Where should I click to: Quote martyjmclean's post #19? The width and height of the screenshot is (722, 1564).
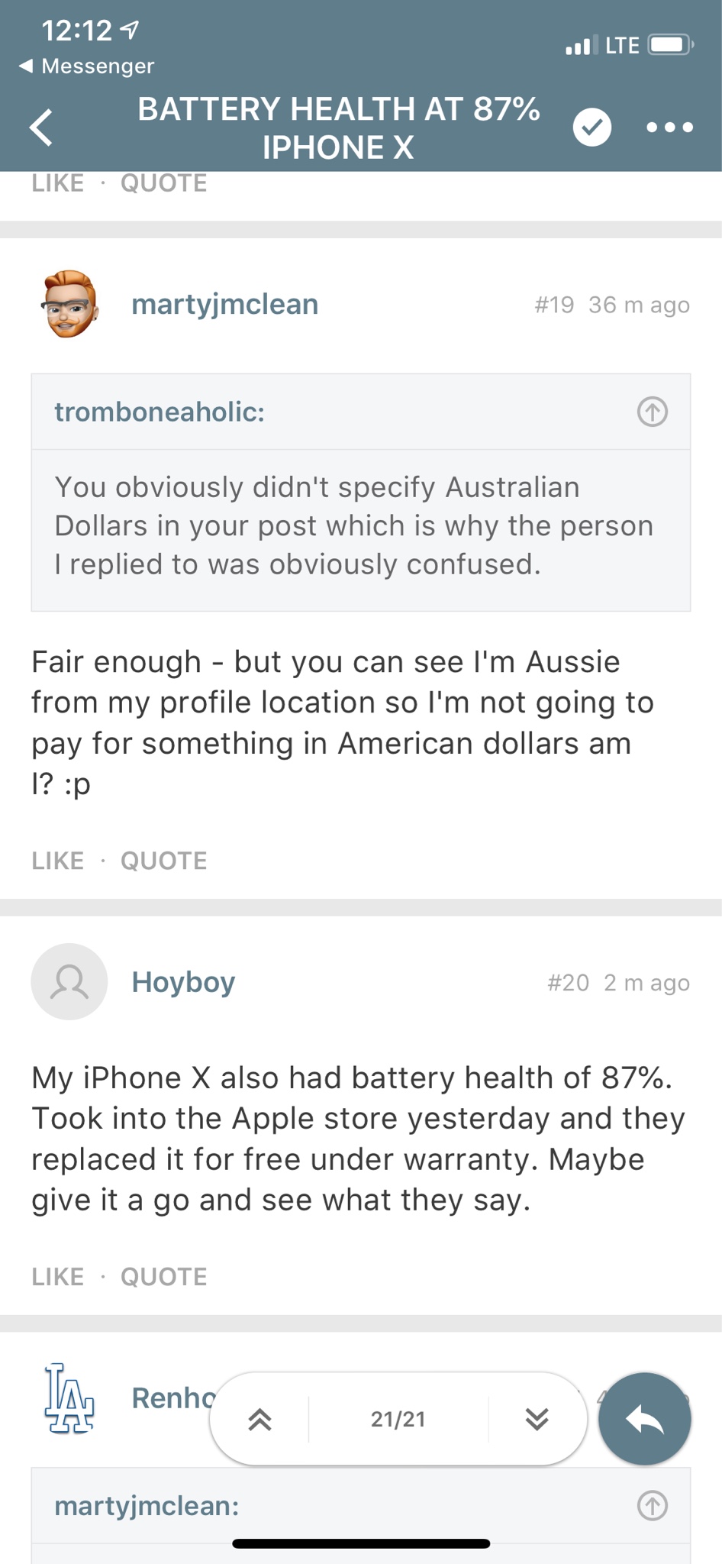(x=164, y=861)
